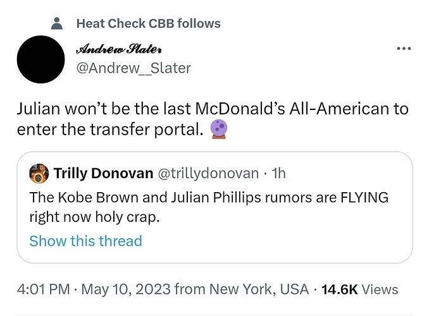Click the cursive Andrew Slater display name
The image size is (429, 316).
pyautogui.click(x=119, y=49)
